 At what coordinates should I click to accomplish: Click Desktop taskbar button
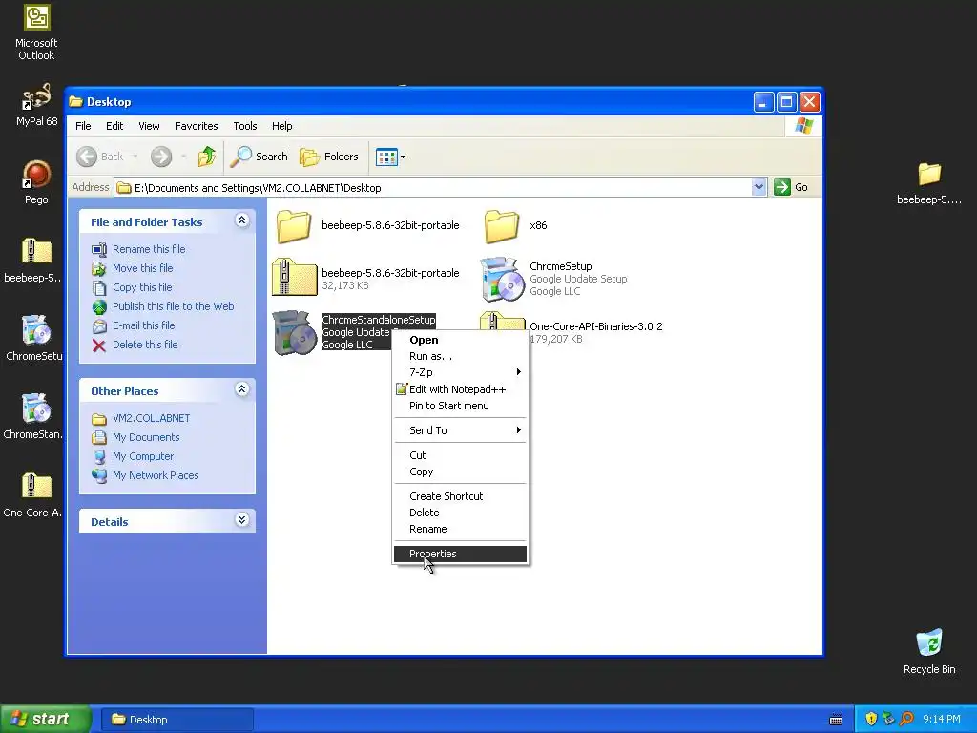click(x=177, y=720)
